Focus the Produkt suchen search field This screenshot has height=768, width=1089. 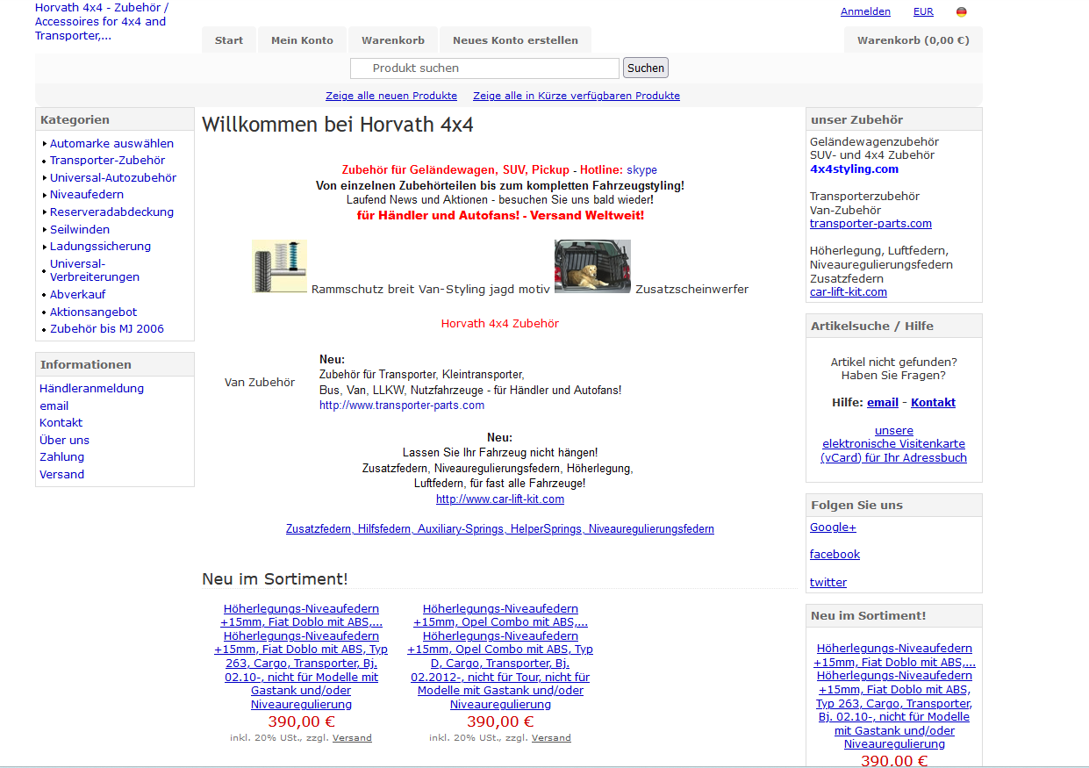click(484, 68)
